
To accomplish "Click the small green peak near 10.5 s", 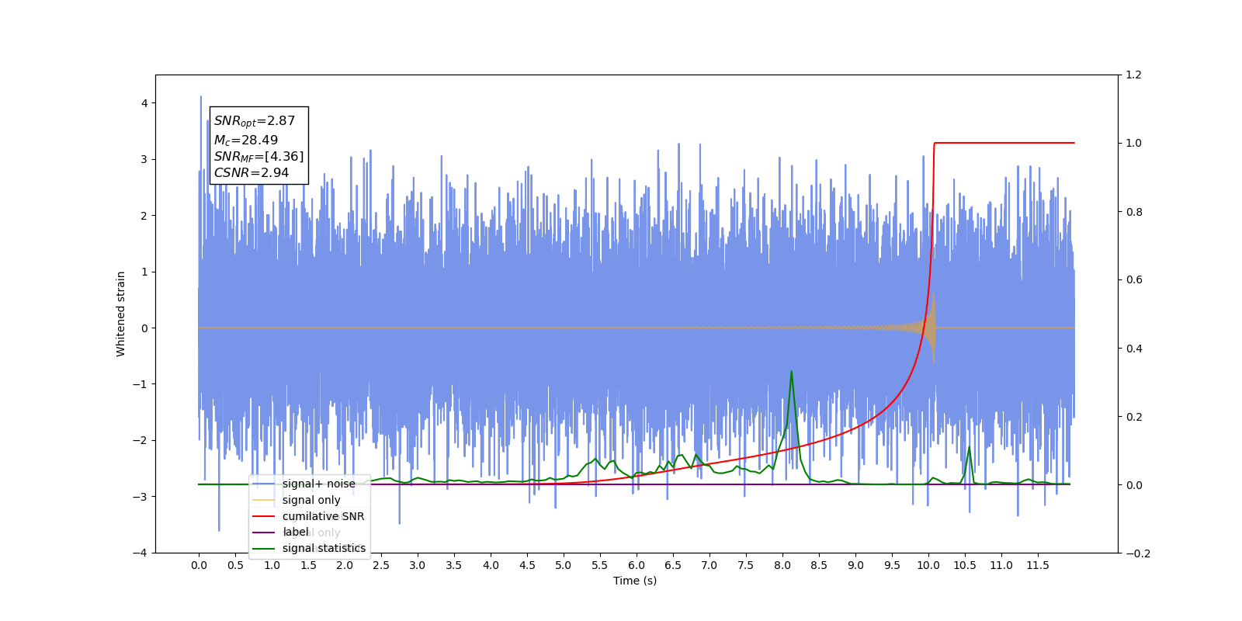I will pyautogui.click(x=969, y=449).
